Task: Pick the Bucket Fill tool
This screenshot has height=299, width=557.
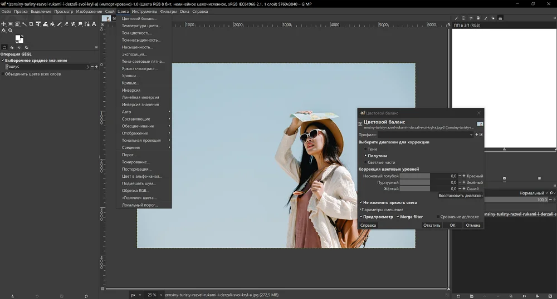Action: click(52, 24)
